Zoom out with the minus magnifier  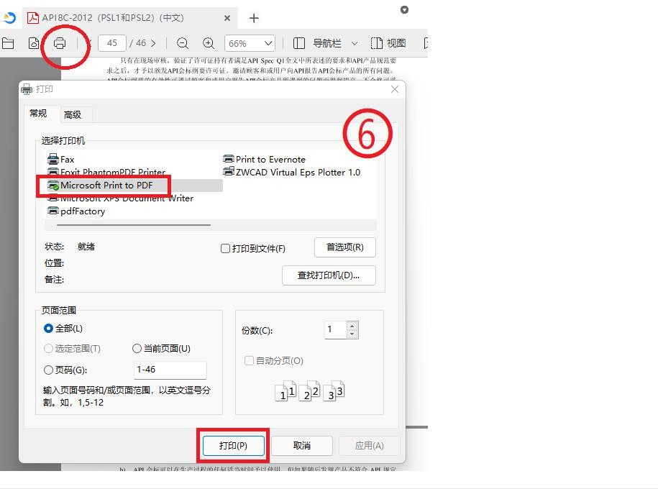pos(183,43)
